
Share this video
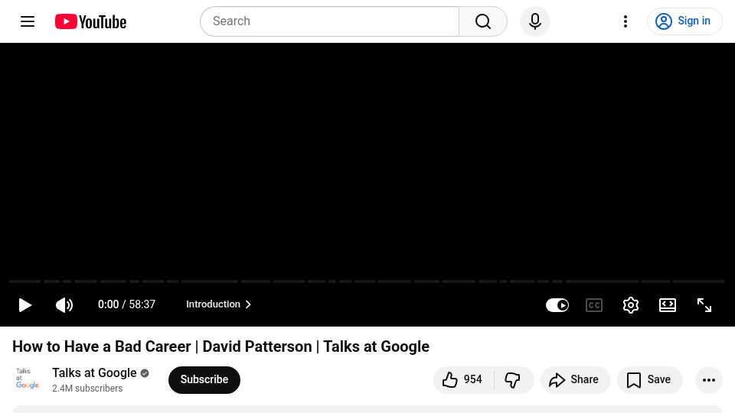tap(575, 380)
